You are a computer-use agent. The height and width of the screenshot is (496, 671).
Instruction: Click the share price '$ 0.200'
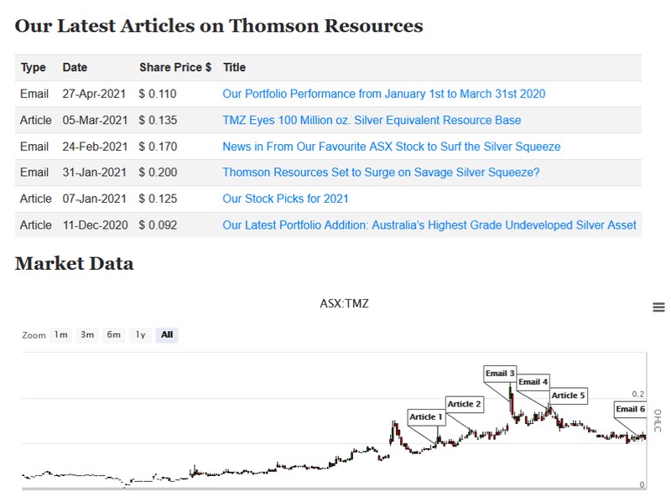[x=158, y=173]
